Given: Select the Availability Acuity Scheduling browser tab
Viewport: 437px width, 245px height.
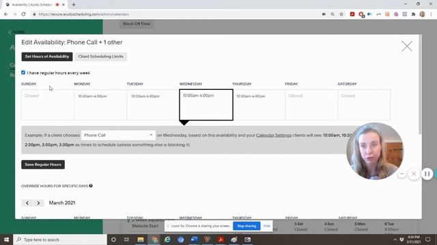Looking at the screenshot, I should [x=35, y=5].
